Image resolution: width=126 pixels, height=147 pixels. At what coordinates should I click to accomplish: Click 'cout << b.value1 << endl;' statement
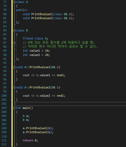pyautogui.click(x=44, y=75)
